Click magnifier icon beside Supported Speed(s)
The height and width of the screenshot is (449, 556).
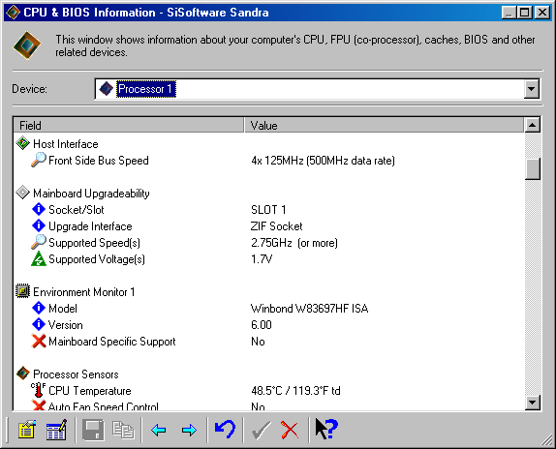pyautogui.click(x=39, y=242)
